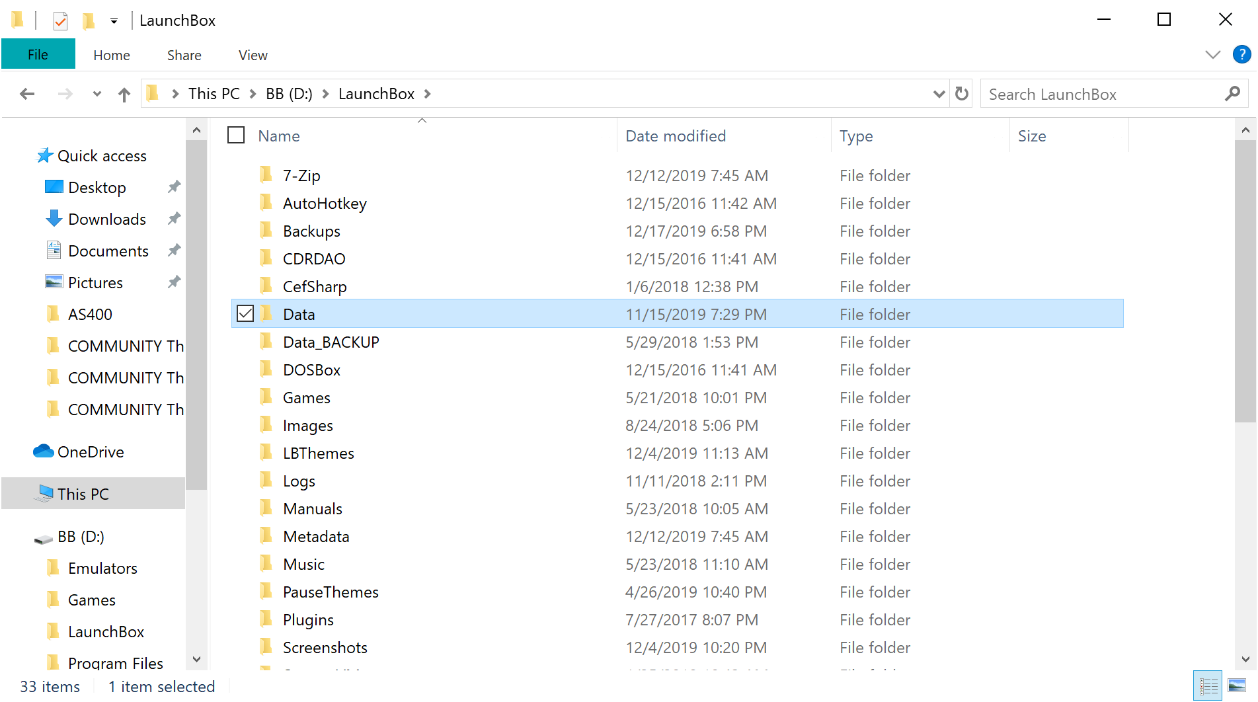1258x702 pixels.
Task: Click the CefSharp folder icon
Action: click(x=266, y=286)
